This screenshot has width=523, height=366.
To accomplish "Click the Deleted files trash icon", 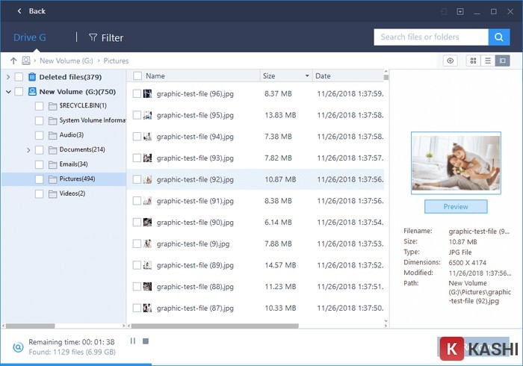I will [x=32, y=77].
